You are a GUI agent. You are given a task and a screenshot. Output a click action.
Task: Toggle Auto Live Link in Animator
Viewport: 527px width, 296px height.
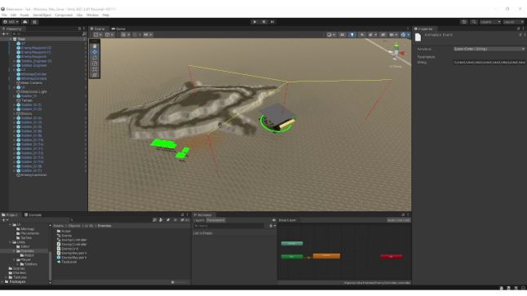tap(399, 220)
